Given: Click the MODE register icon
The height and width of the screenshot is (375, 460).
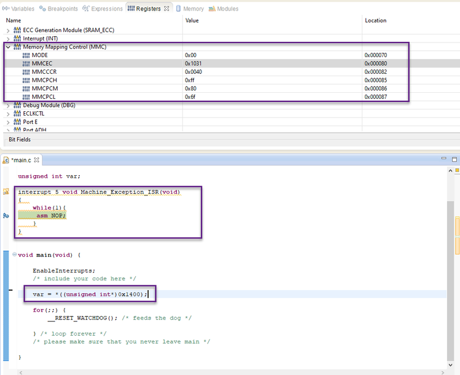Looking at the screenshot, I should click(26, 55).
